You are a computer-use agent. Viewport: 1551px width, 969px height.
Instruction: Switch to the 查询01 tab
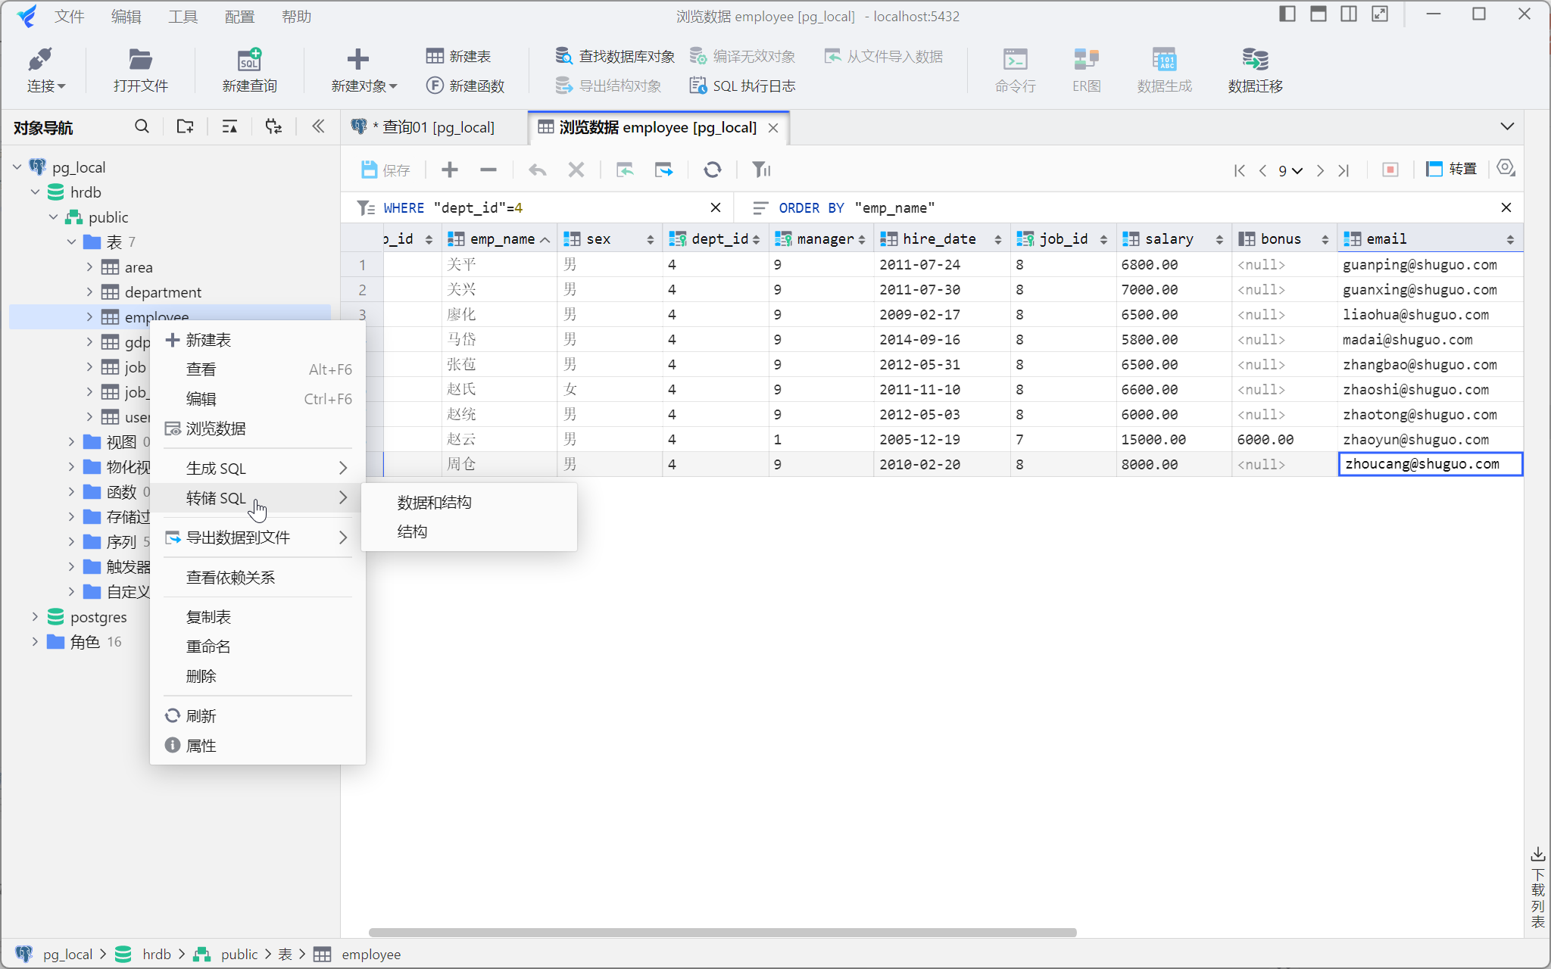(x=433, y=127)
